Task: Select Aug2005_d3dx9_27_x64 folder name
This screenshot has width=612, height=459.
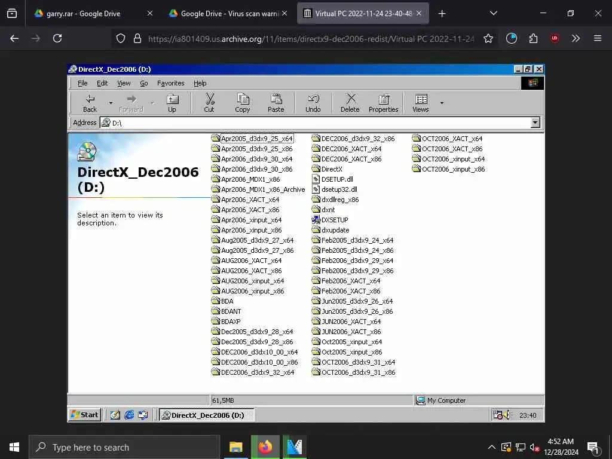Action: pyautogui.click(x=257, y=240)
